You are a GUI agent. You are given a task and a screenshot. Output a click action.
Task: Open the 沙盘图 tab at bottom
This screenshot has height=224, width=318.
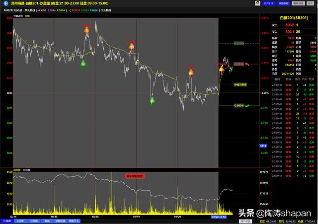pyautogui.click(x=7, y=221)
